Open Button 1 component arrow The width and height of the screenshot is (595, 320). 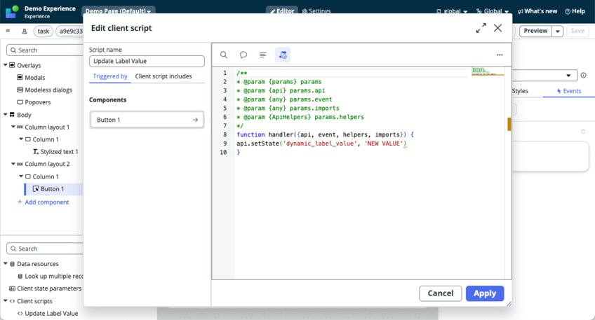195,120
